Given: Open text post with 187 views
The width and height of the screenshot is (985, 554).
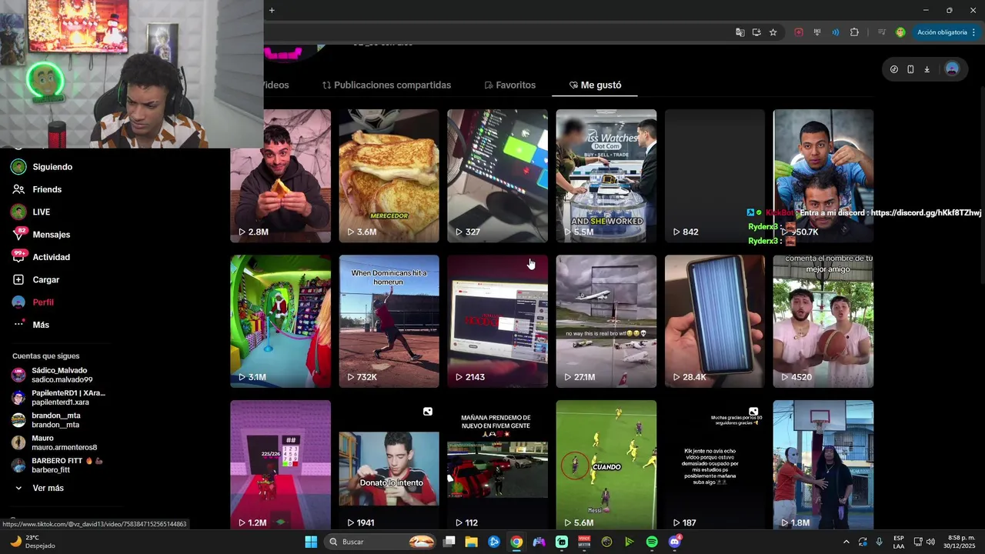Looking at the screenshot, I should pos(715,465).
